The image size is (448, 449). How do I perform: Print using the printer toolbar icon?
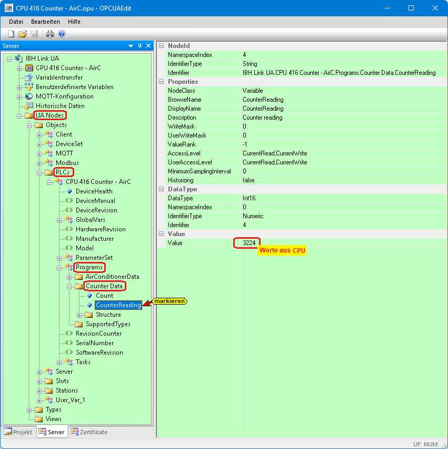click(50, 34)
